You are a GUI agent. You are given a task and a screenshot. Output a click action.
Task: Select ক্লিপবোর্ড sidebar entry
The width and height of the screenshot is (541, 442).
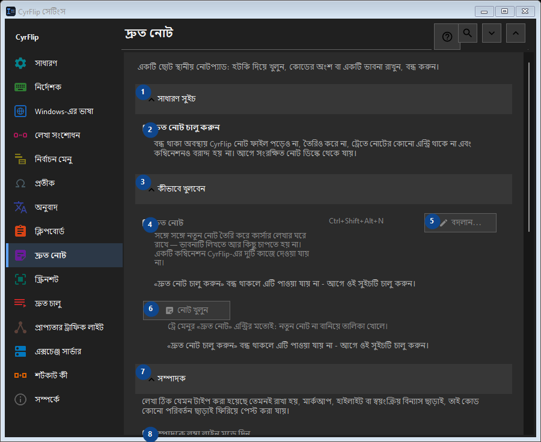tap(64, 231)
